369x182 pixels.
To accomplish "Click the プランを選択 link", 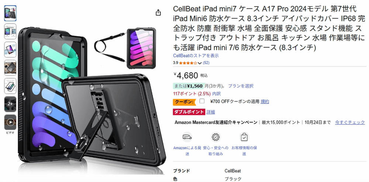I will [241, 86].
